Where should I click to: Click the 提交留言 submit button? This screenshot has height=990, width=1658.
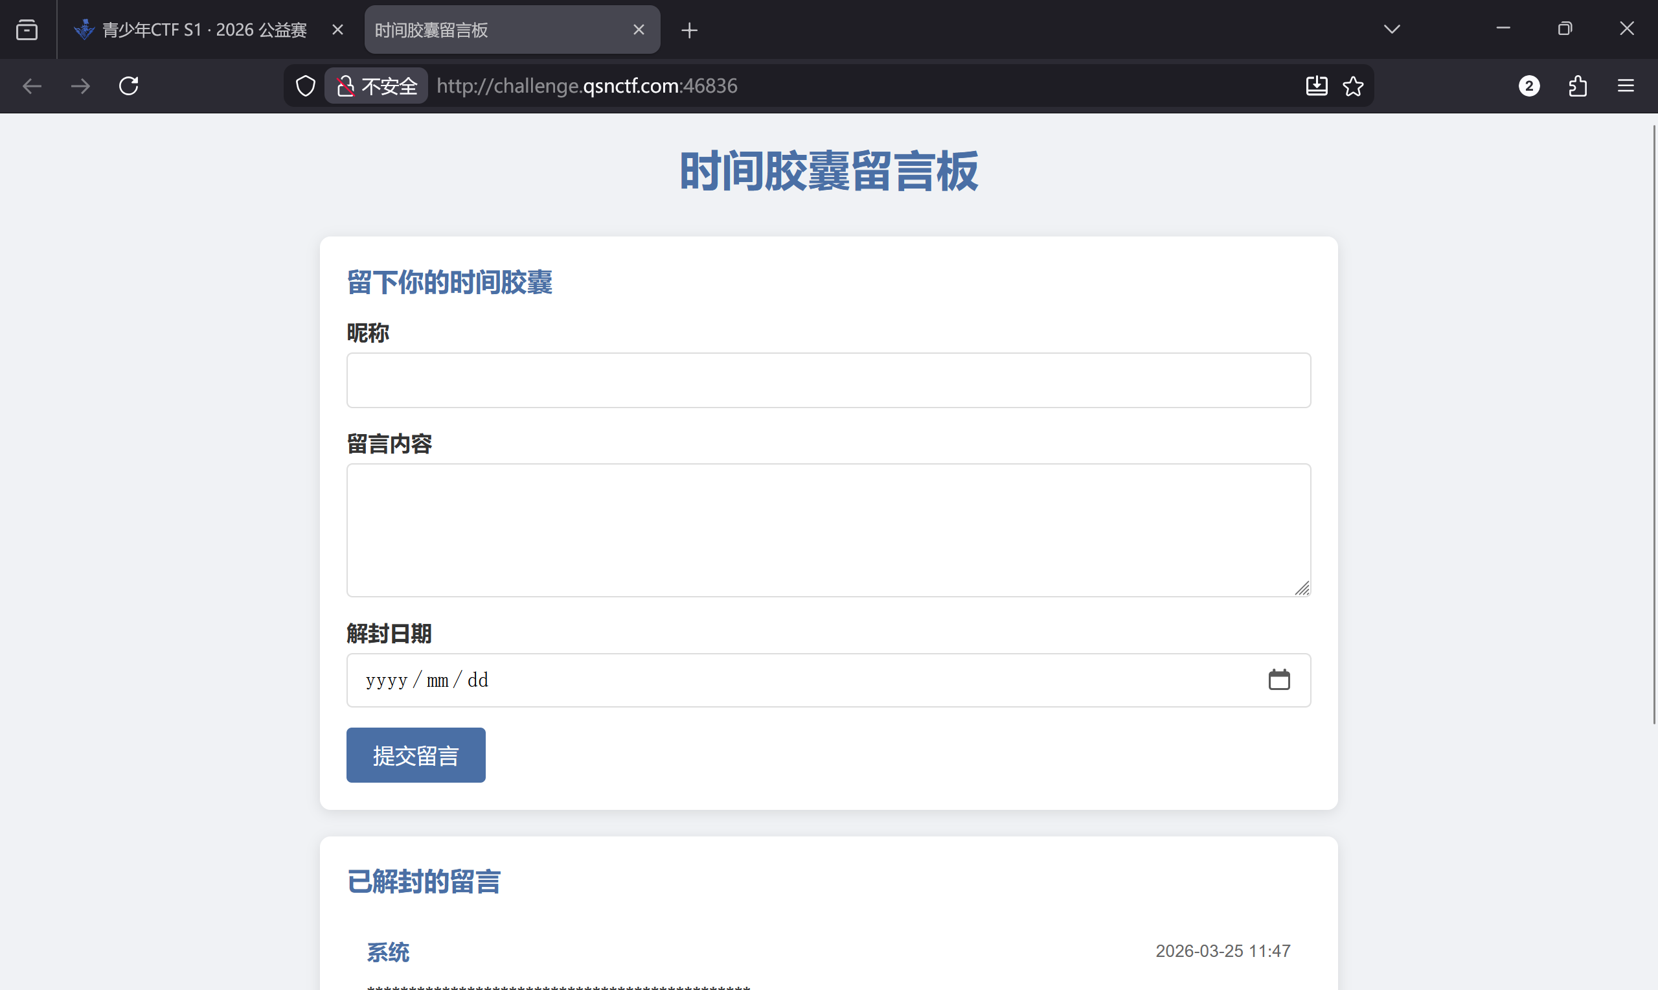click(x=415, y=755)
